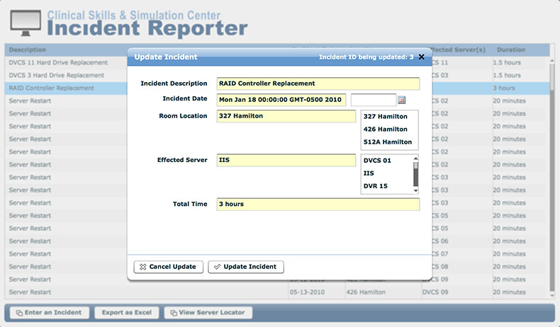The width and height of the screenshot is (560, 327).
Task: Edit the Incident Description field
Action: pos(318,84)
